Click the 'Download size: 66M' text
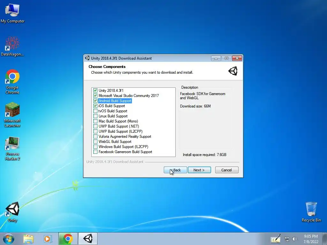Image resolution: width=327 pixels, height=245 pixels. pyautogui.click(x=195, y=106)
